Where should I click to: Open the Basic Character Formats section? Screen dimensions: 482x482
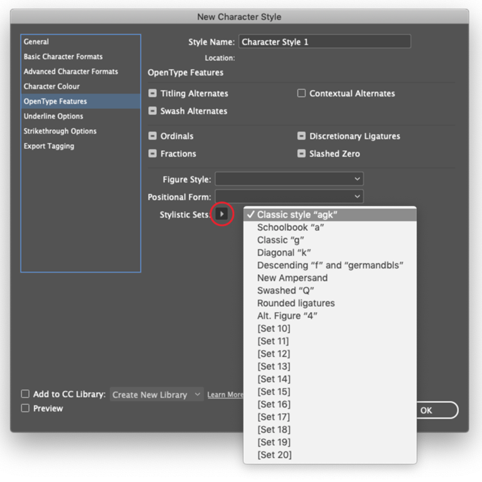click(63, 56)
